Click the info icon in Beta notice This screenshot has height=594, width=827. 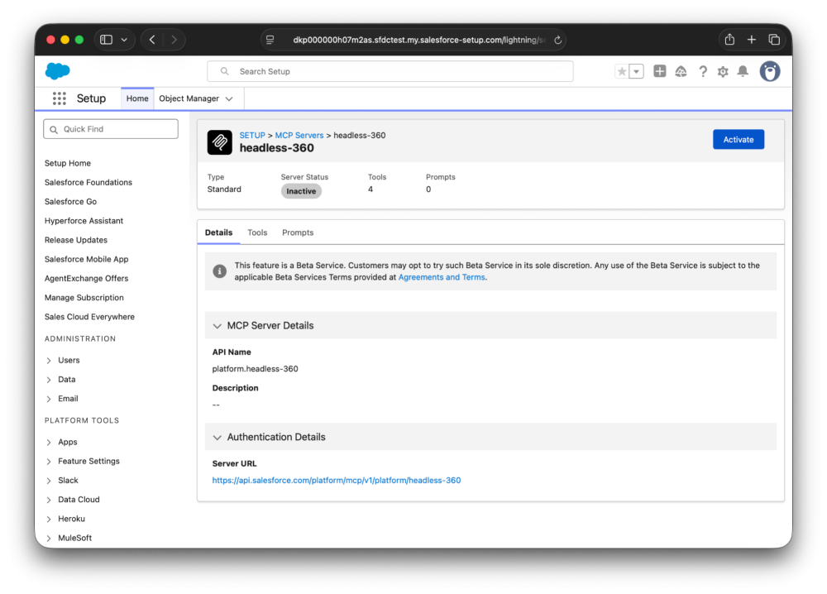click(219, 271)
